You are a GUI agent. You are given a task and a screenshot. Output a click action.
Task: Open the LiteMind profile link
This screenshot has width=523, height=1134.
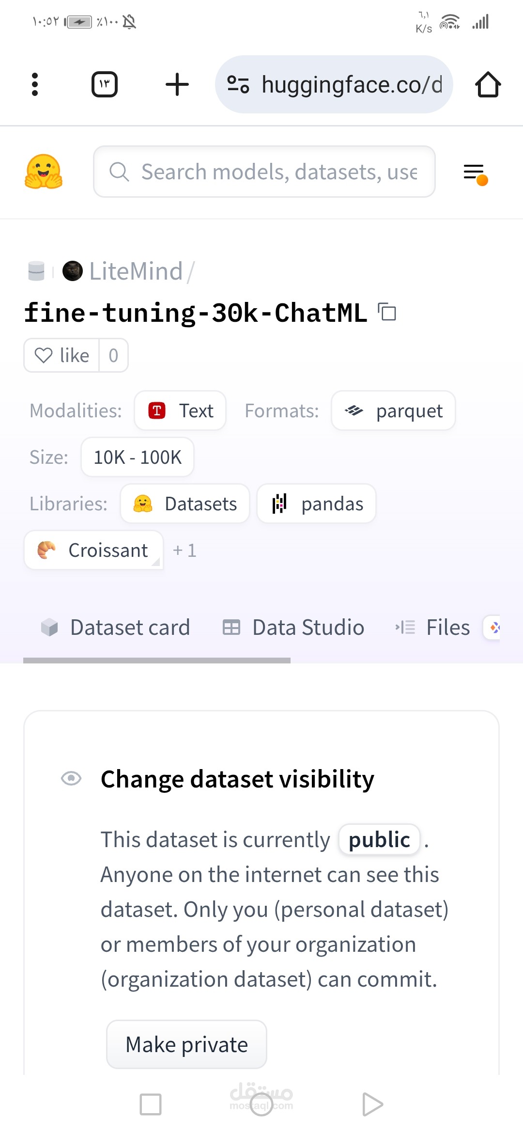pos(136,271)
